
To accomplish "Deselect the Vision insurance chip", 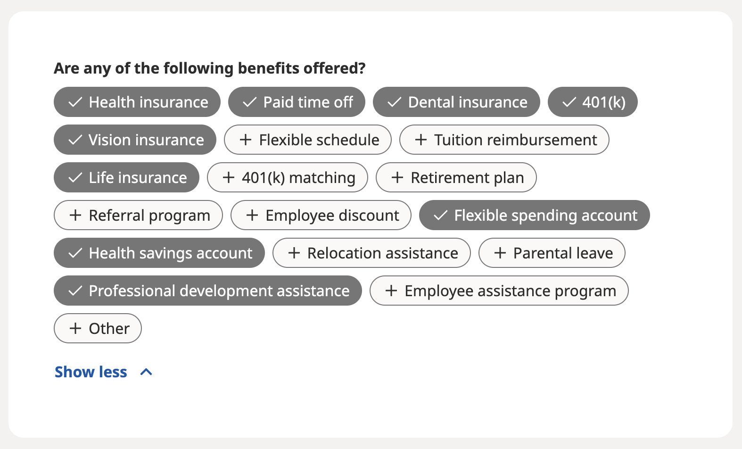I will (x=134, y=140).
